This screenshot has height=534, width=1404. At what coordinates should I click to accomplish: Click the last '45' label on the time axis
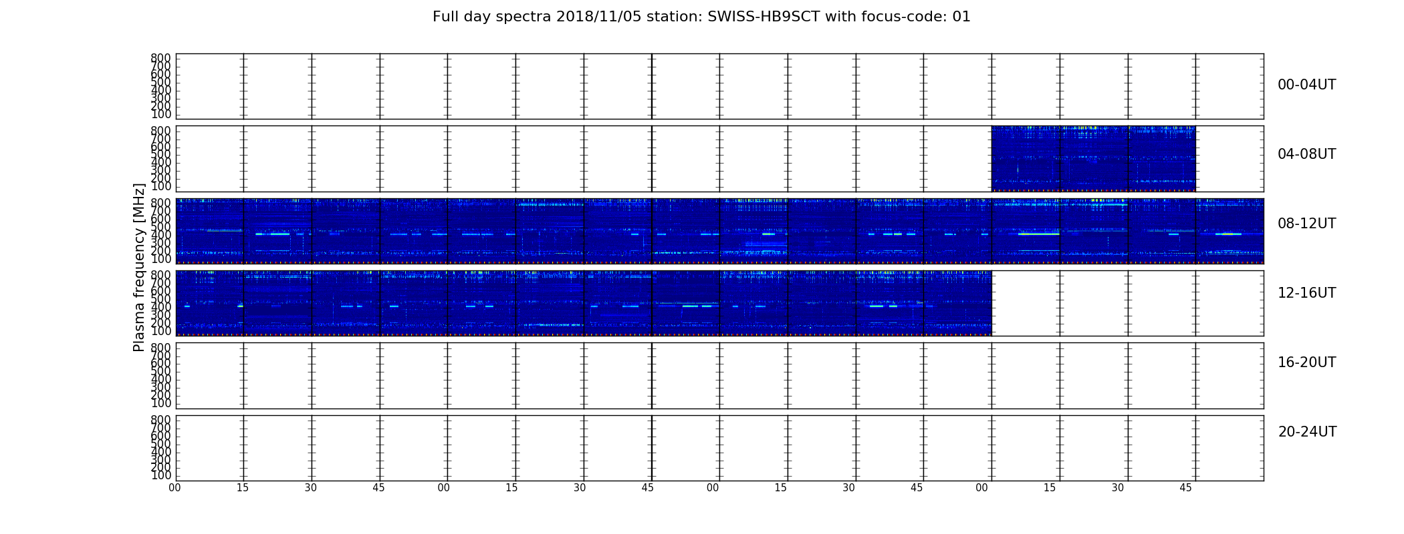pos(1185,488)
